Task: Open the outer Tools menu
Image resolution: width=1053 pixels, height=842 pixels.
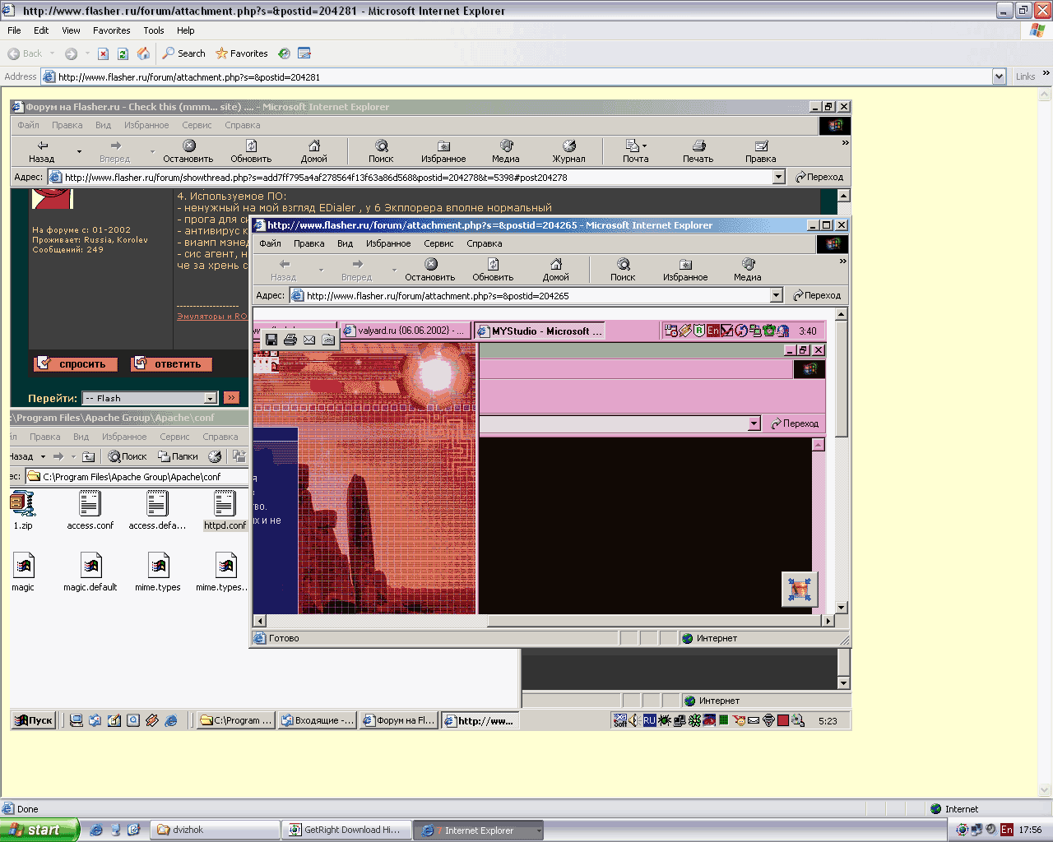Action: pos(154,30)
